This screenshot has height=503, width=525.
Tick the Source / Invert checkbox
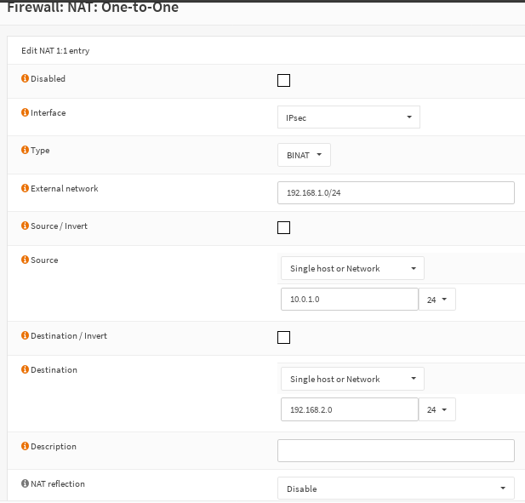[x=284, y=227]
